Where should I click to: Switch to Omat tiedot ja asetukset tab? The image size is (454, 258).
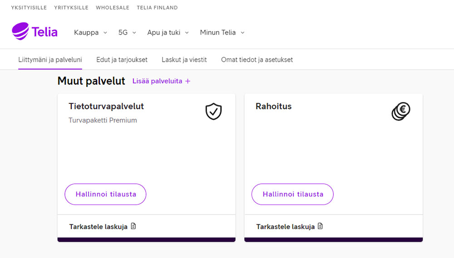pos(257,59)
